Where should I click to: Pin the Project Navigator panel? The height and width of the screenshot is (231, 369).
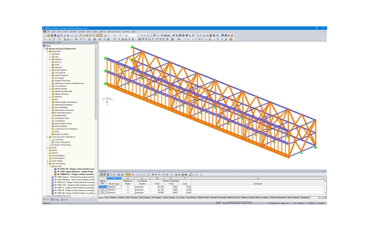click(x=94, y=43)
